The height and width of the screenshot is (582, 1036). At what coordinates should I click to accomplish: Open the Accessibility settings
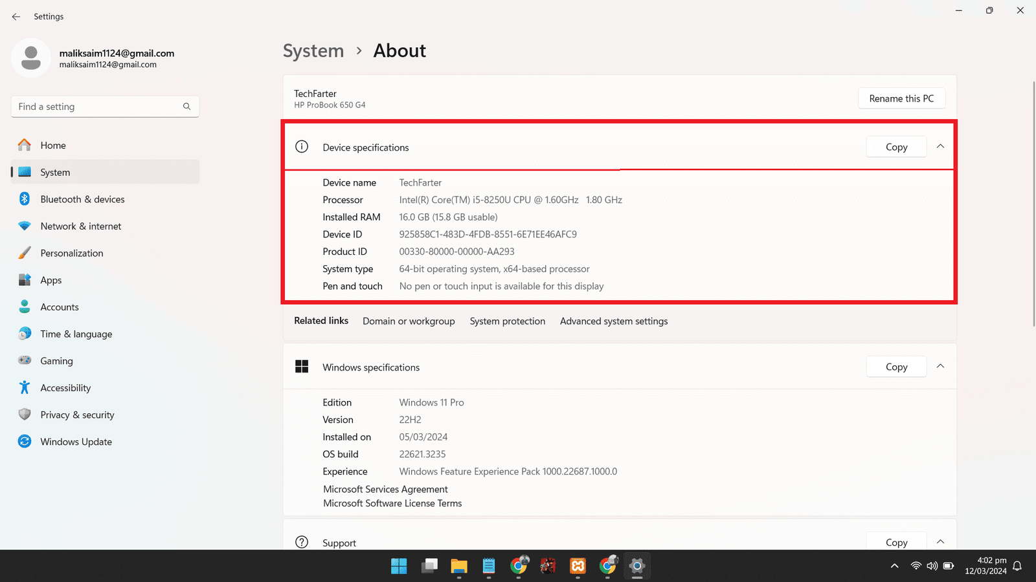tap(65, 388)
